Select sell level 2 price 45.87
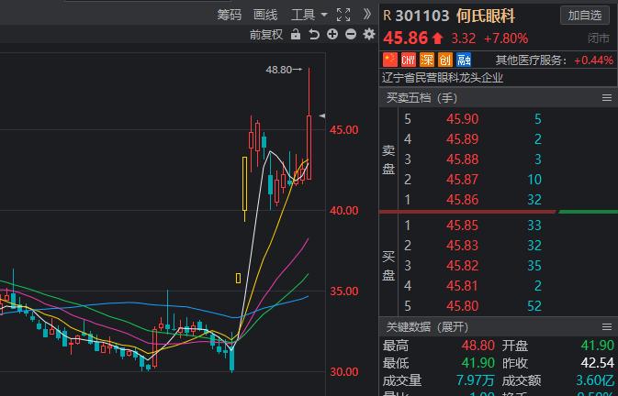618x396 pixels. [462, 179]
